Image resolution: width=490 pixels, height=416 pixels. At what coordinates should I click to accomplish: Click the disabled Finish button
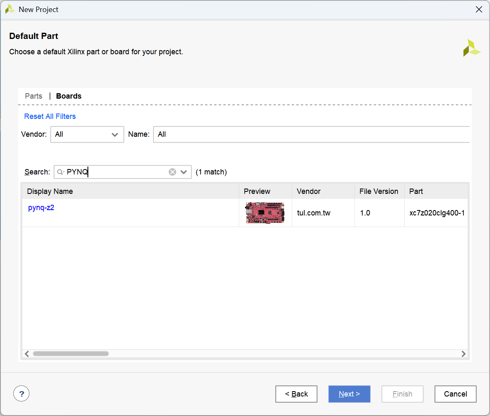coord(402,394)
